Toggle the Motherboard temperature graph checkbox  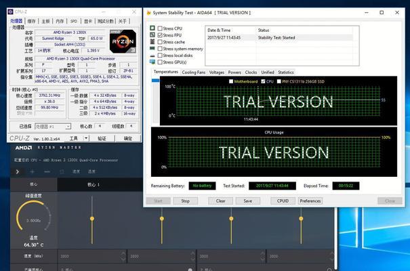click(x=231, y=81)
